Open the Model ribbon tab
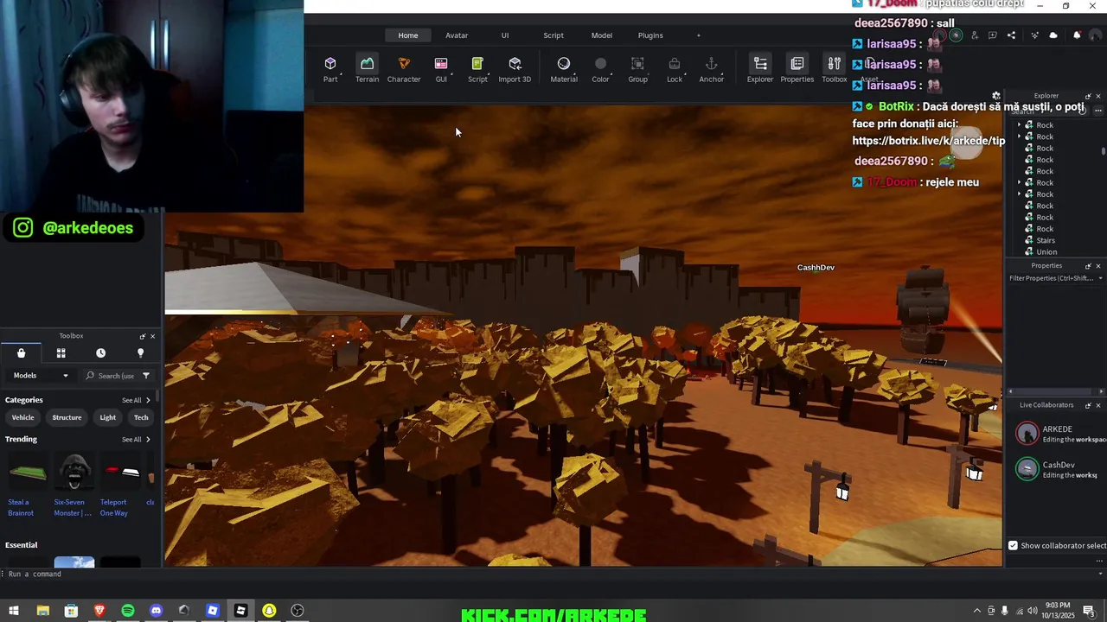 [x=602, y=35]
